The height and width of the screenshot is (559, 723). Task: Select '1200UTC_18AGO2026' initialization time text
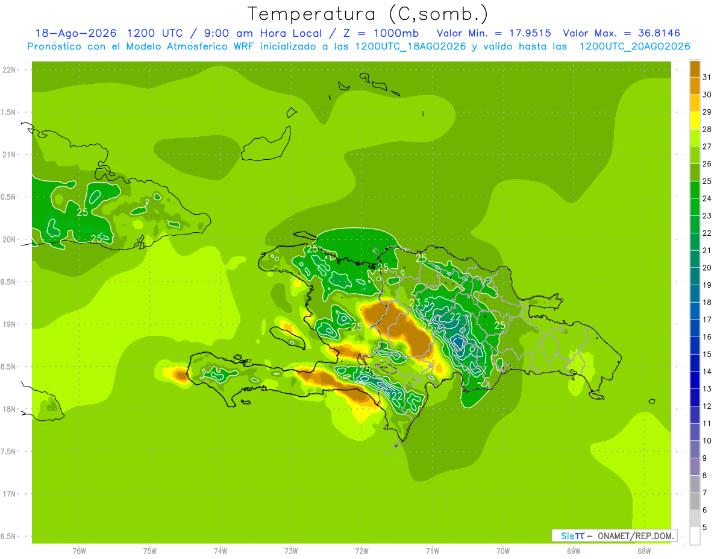coord(410,46)
